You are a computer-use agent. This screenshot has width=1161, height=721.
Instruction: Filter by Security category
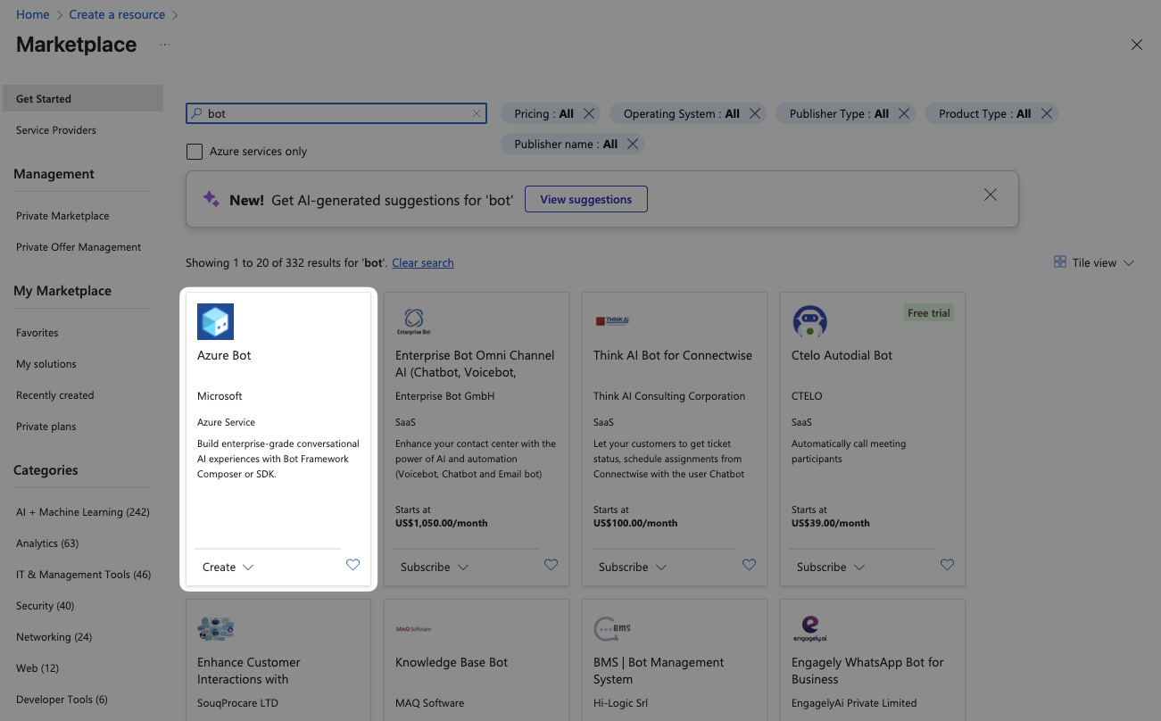pos(46,605)
